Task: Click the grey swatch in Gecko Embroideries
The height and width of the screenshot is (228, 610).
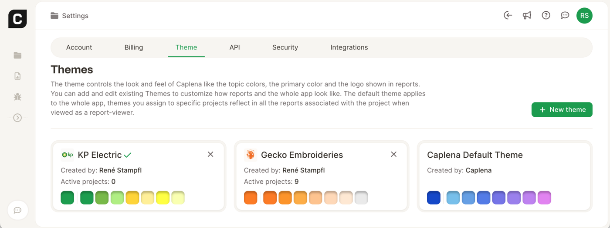Action: pyautogui.click(x=361, y=198)
